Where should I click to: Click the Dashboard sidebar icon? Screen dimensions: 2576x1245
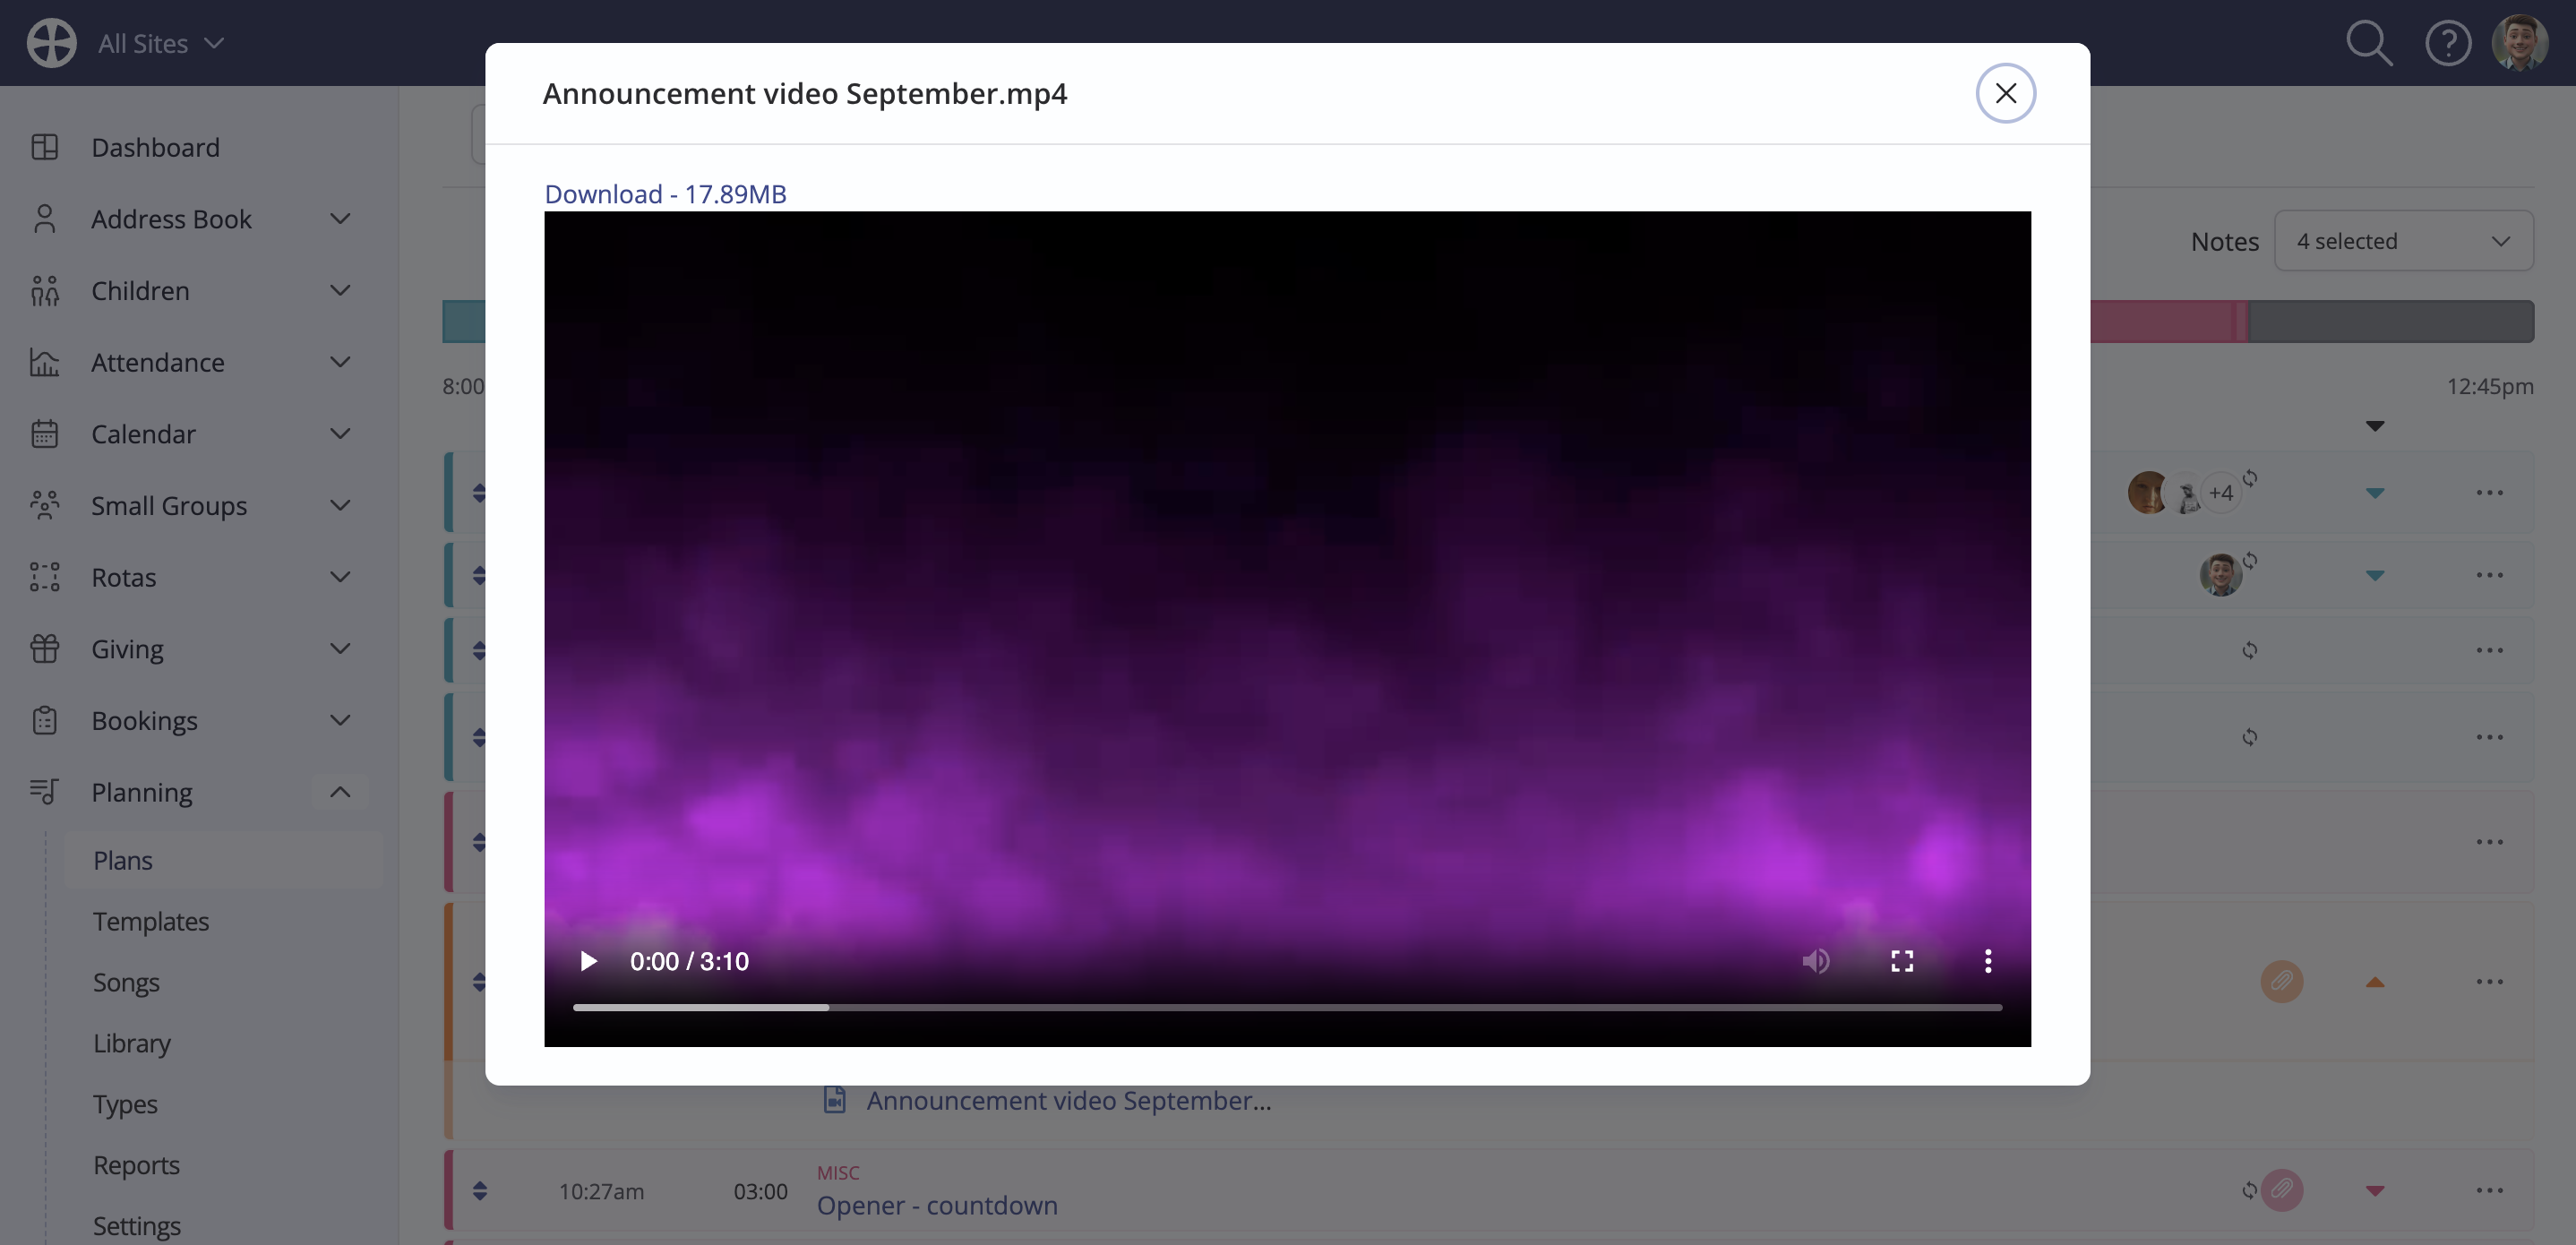click(45, 147)
